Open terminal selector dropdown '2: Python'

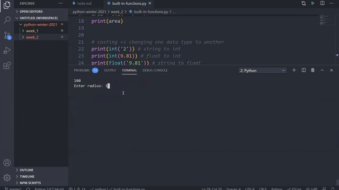click(263, 70)
